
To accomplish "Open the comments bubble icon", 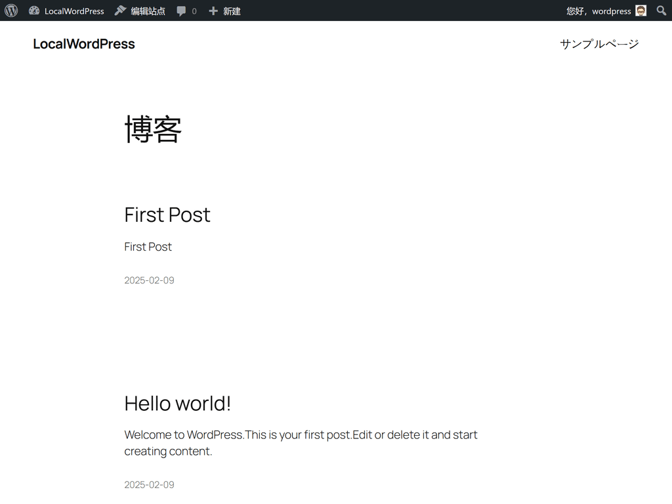I will click(x=181, y=11).
